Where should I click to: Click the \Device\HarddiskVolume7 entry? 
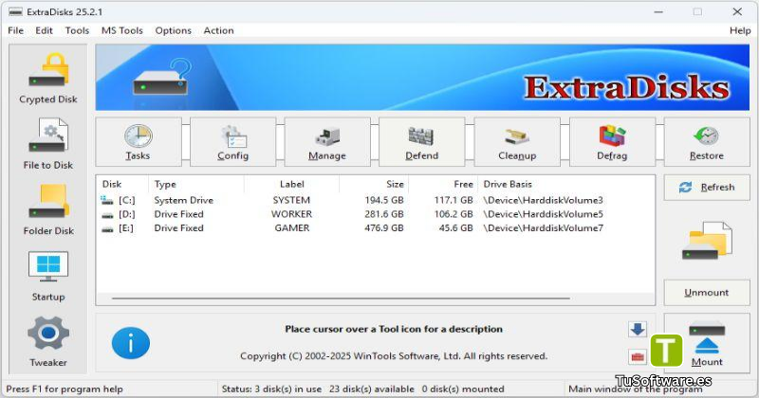pyautogui.click(x=543, y=228)
